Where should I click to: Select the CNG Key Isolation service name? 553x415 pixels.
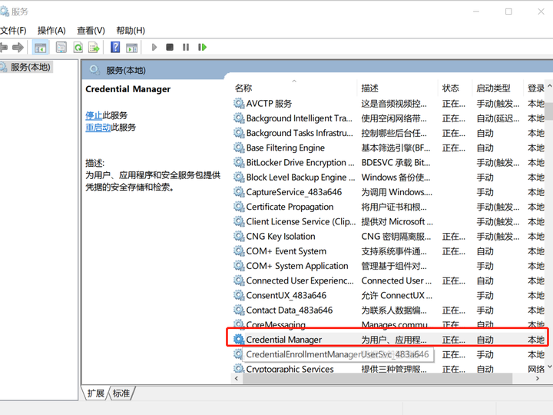[280, 236]
